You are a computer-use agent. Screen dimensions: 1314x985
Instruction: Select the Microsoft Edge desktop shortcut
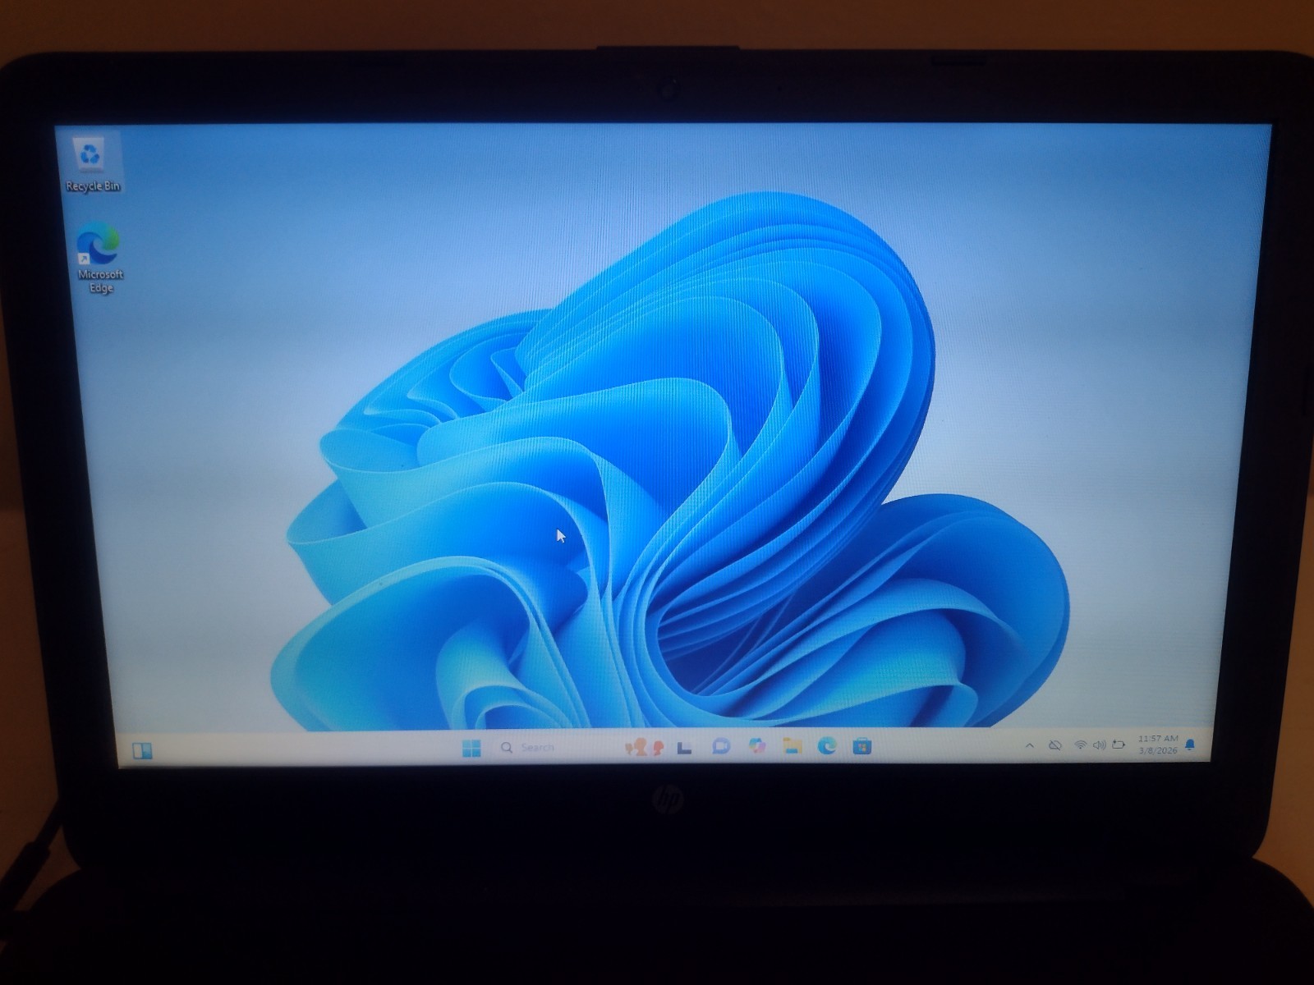(x=99, y=258)
